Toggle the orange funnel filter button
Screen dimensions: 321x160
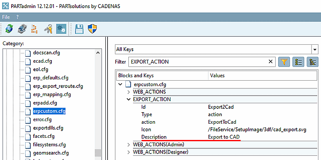(284, 62)
